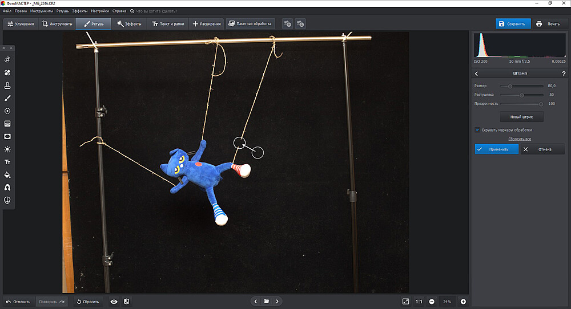Toggle 'Скрывать маркеры обработки' checkbox
The height and width of the screenshot is (309, 571).
tap(477, 130)
